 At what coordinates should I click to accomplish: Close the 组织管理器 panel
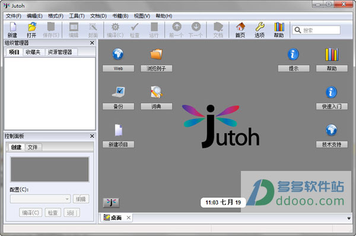pos(92,43)
